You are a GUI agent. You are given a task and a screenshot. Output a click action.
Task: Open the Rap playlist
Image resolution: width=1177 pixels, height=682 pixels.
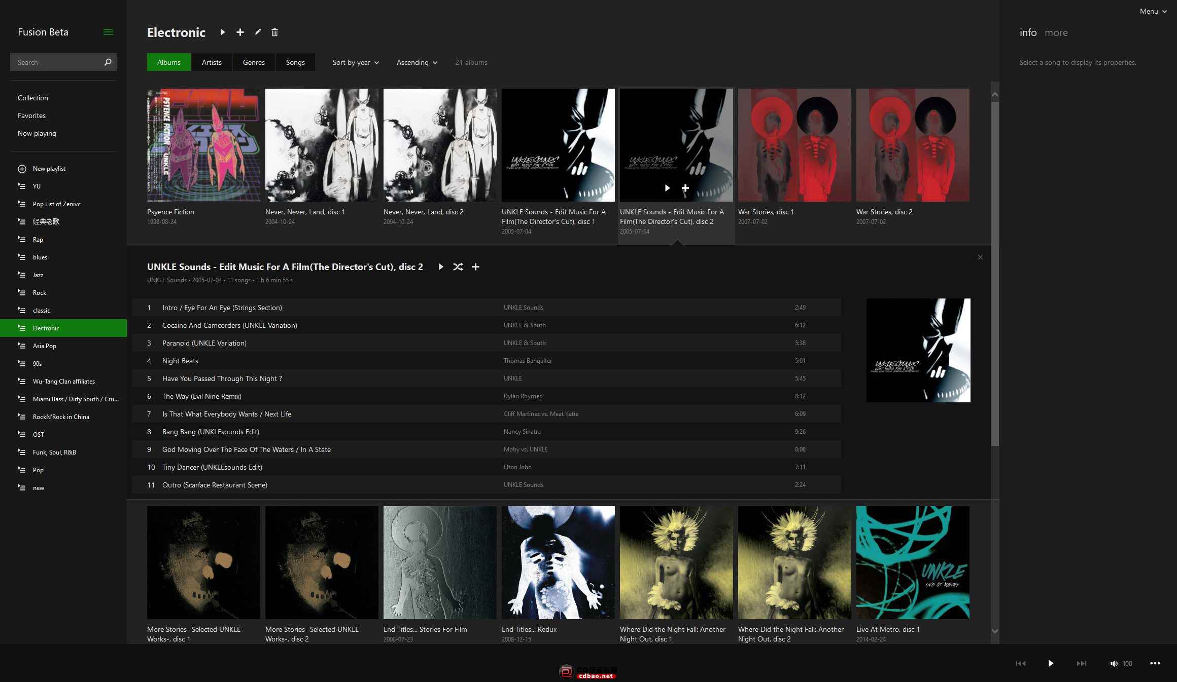[x=63, y=239]
